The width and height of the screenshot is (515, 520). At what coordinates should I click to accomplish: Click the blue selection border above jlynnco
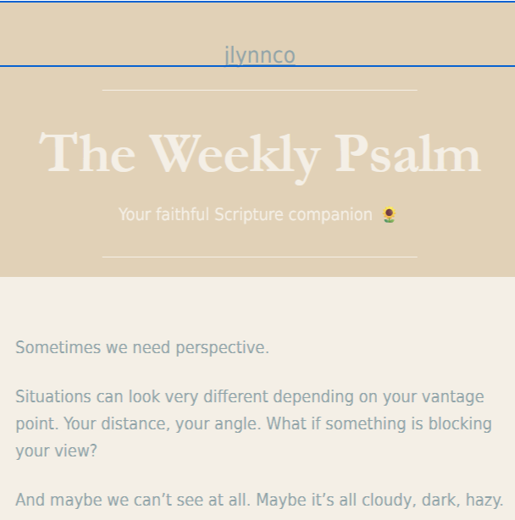pyautogui.click(x=257, y=2)
